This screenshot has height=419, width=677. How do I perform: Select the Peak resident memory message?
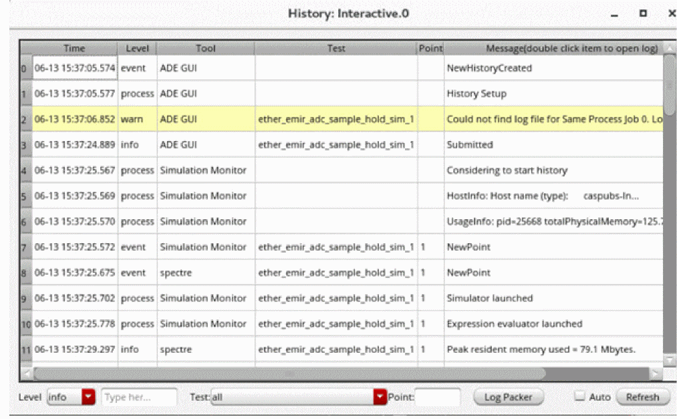coord(541,350)
